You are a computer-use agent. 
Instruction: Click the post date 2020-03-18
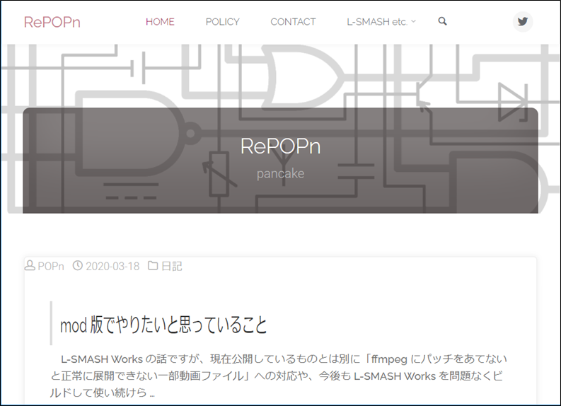pos(112,266)
